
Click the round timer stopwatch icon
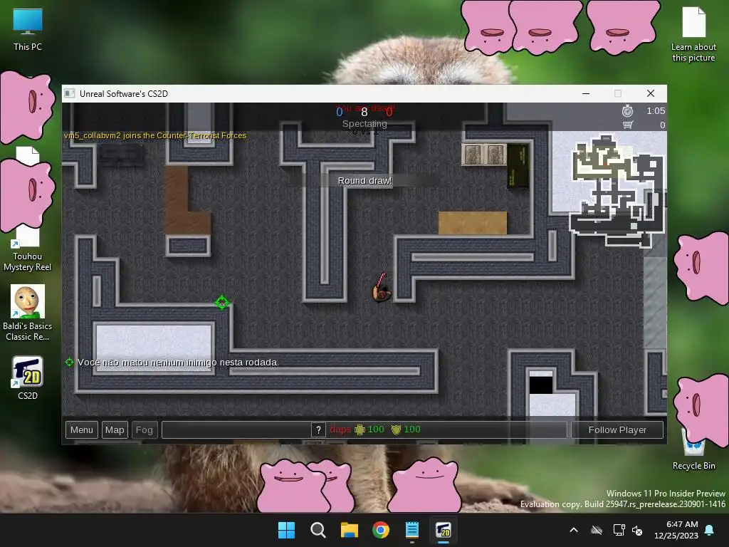coord(628,110)
